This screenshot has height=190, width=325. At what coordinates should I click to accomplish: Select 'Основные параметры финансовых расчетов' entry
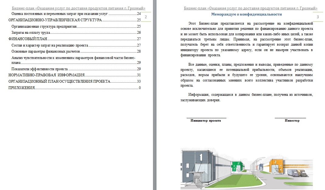click(x=76, y=51)
